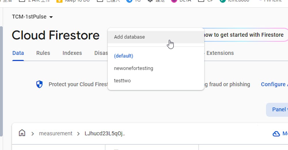The width and height of the screenshot is (288, 150).
Task: Open the TCM-1stPulse project dropdown
Action: click(x=32, y=17)
